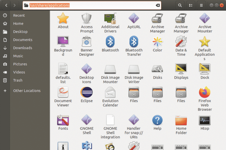Image resolution: width=226 pixels, height=150 pixels.
Task: Select the Eclipse icon
Action: pyautogui.click(x=87, y=92)
